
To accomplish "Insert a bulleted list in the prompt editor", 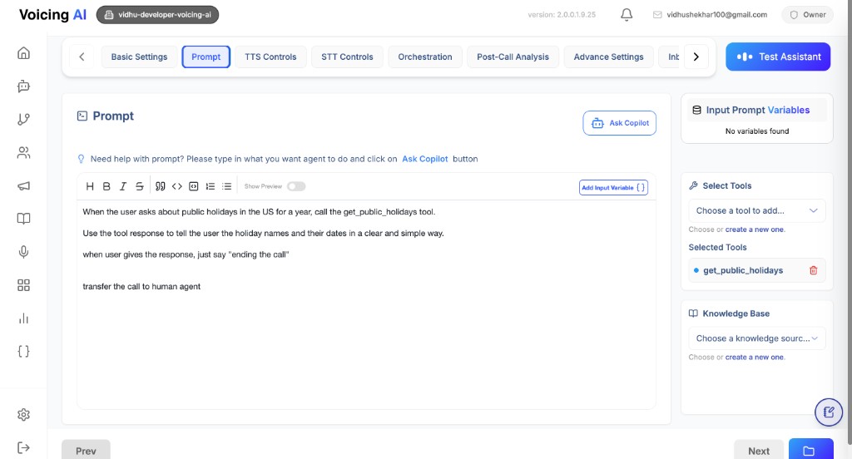I will (x=226, y=186).
